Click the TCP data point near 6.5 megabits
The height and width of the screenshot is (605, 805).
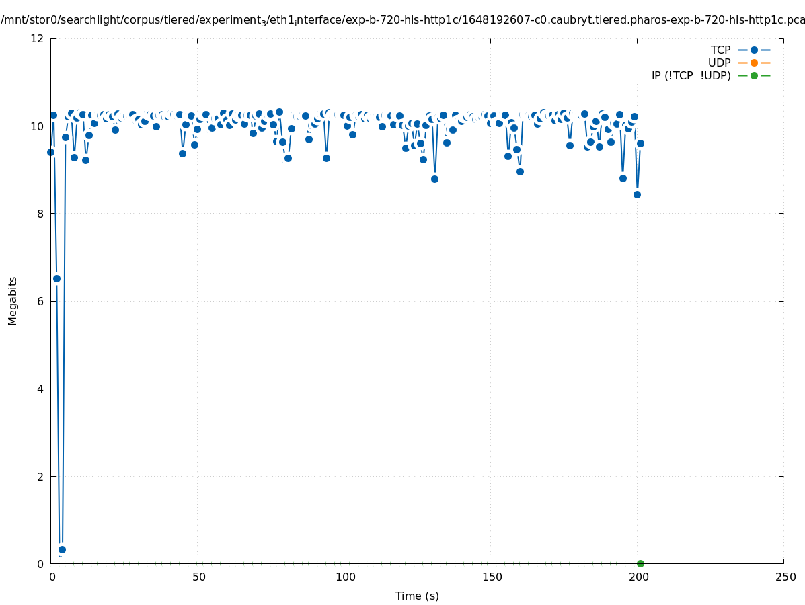point(56,278)
